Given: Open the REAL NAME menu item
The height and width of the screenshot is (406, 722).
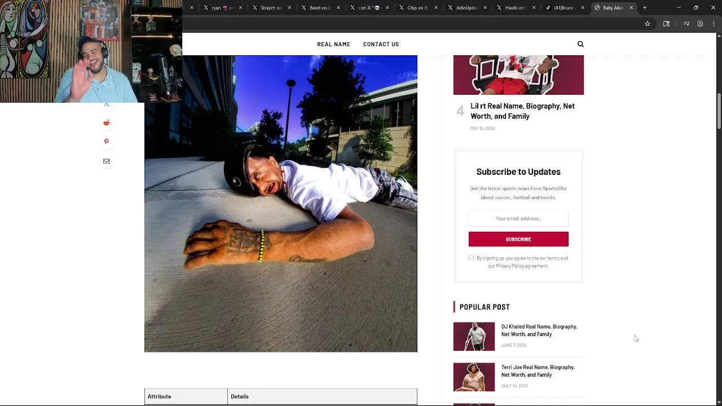Looking at the screenshot, I should [333, 44].
